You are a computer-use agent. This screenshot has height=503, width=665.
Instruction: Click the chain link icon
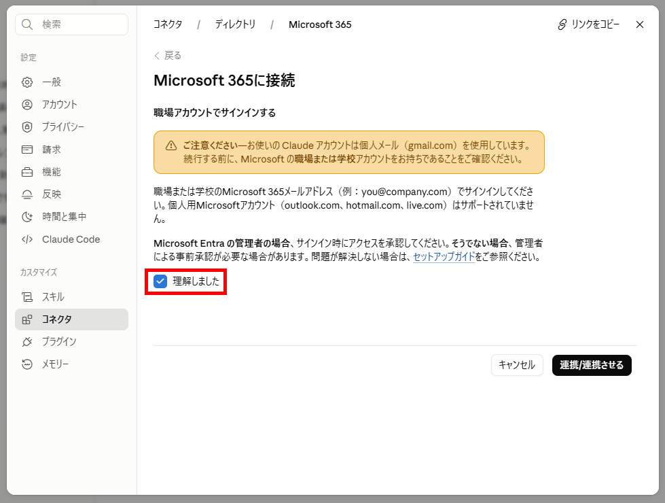tap(562, 24)
